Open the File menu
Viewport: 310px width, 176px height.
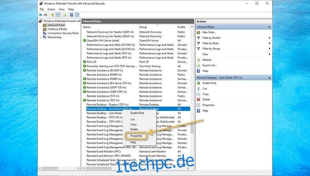click(42, 9)
